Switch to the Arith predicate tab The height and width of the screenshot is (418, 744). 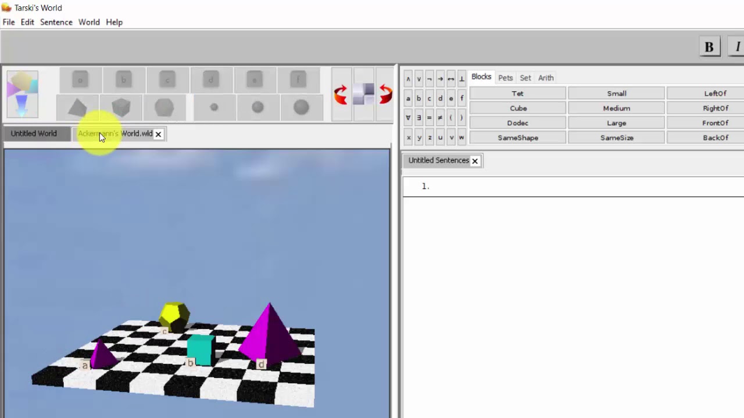[546, 78]
